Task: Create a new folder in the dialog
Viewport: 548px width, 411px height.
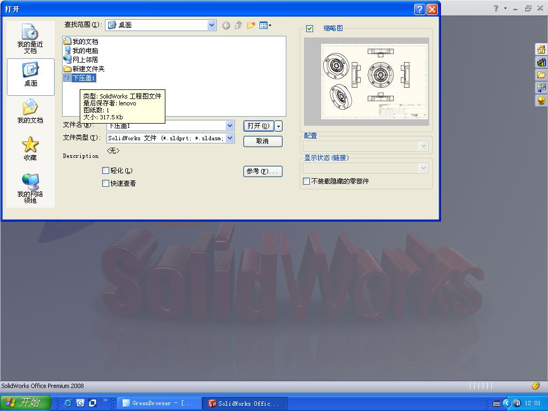Action: click(x=250, y=25)
